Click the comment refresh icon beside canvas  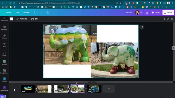[142, 27]
